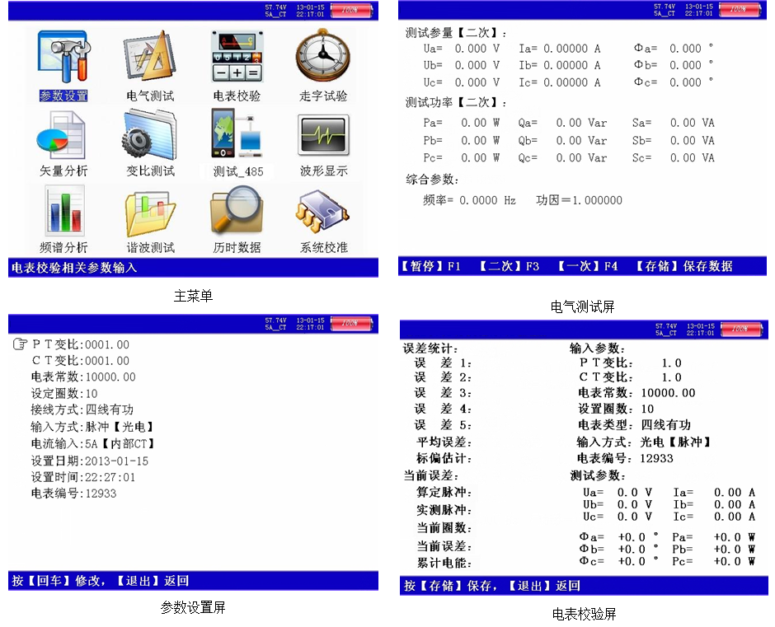Click the battery indicator above main menu

[353, 10]
